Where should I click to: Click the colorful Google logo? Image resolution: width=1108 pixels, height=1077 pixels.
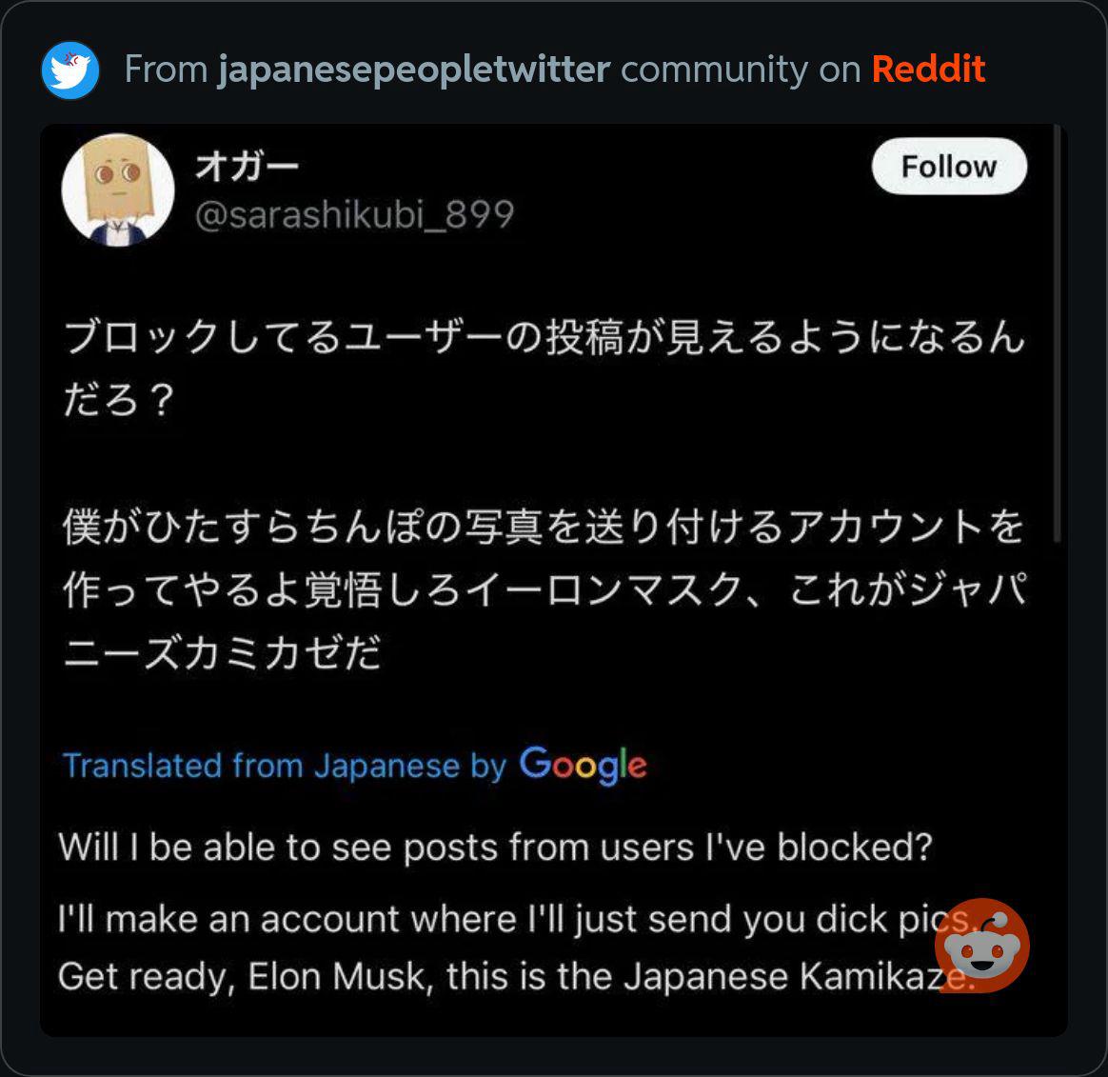[x=584, y=766]
